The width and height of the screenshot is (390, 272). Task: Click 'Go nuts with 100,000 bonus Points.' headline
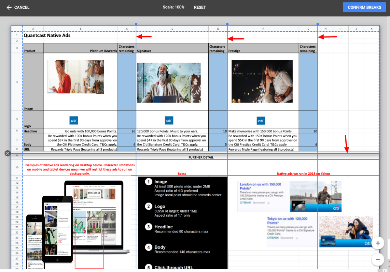point(80,131)
